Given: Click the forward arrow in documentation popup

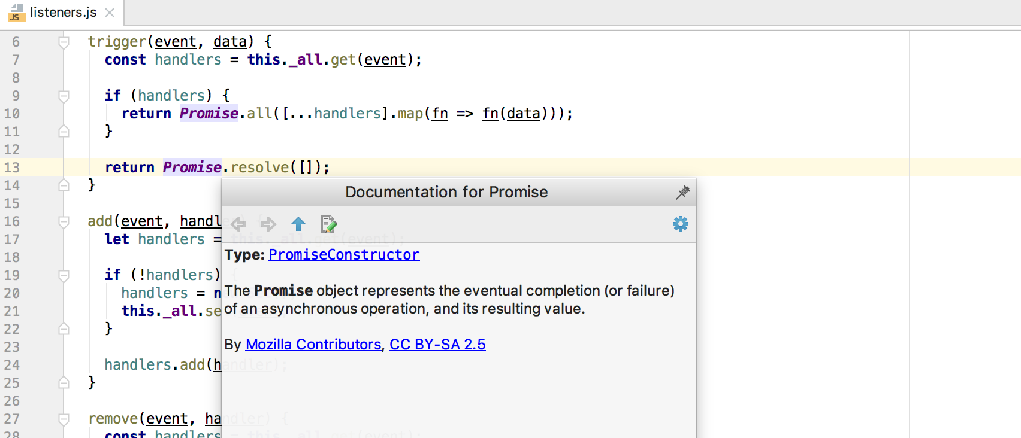Looking at the screenshot, I should pos(268,224).
